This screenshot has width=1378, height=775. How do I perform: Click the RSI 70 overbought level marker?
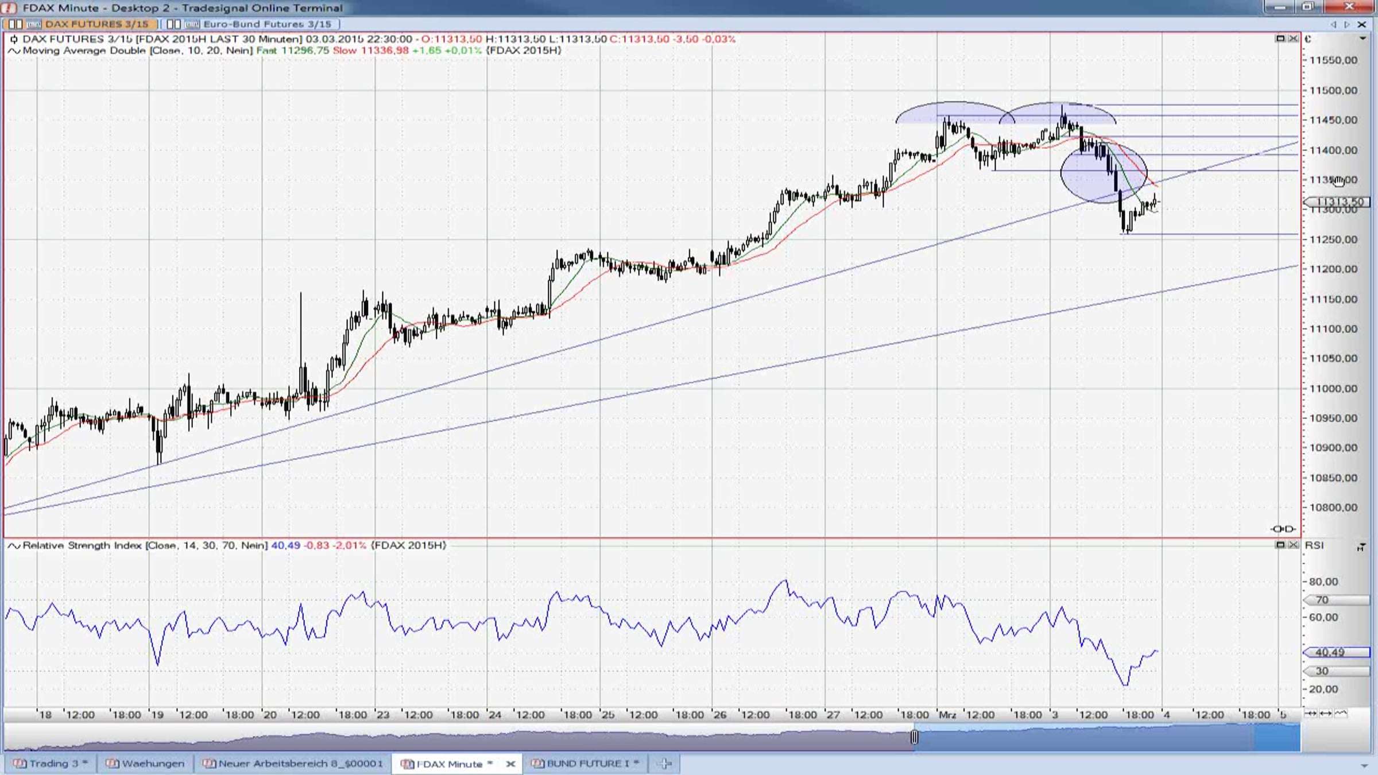click(1337, 600)
